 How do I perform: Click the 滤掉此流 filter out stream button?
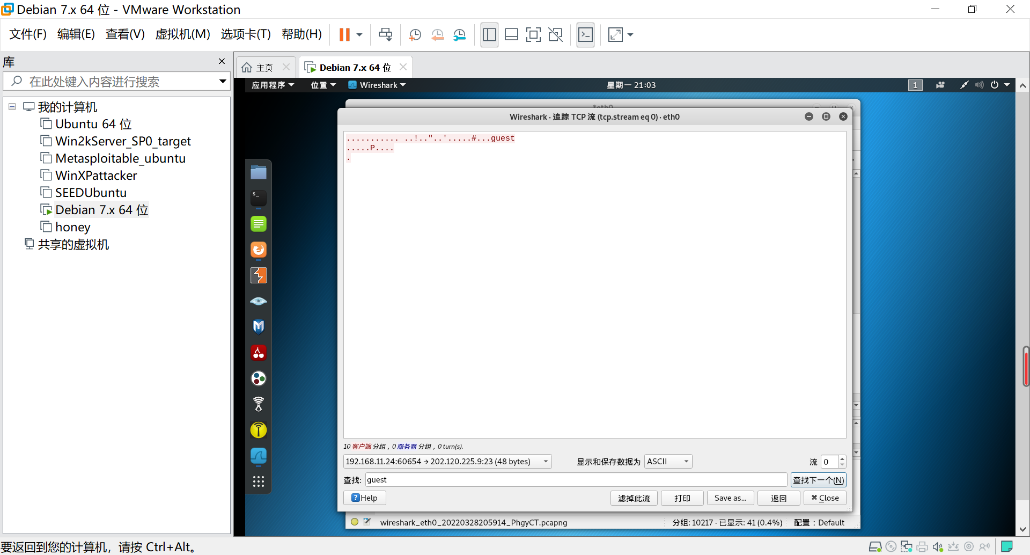coord(634,498)
